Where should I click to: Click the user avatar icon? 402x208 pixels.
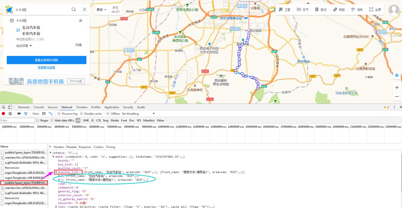point(394,10)
